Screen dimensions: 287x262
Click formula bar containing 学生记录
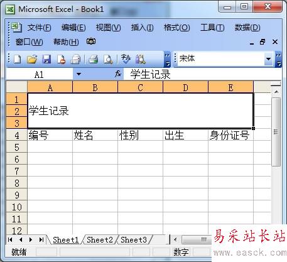pos(202,74)
